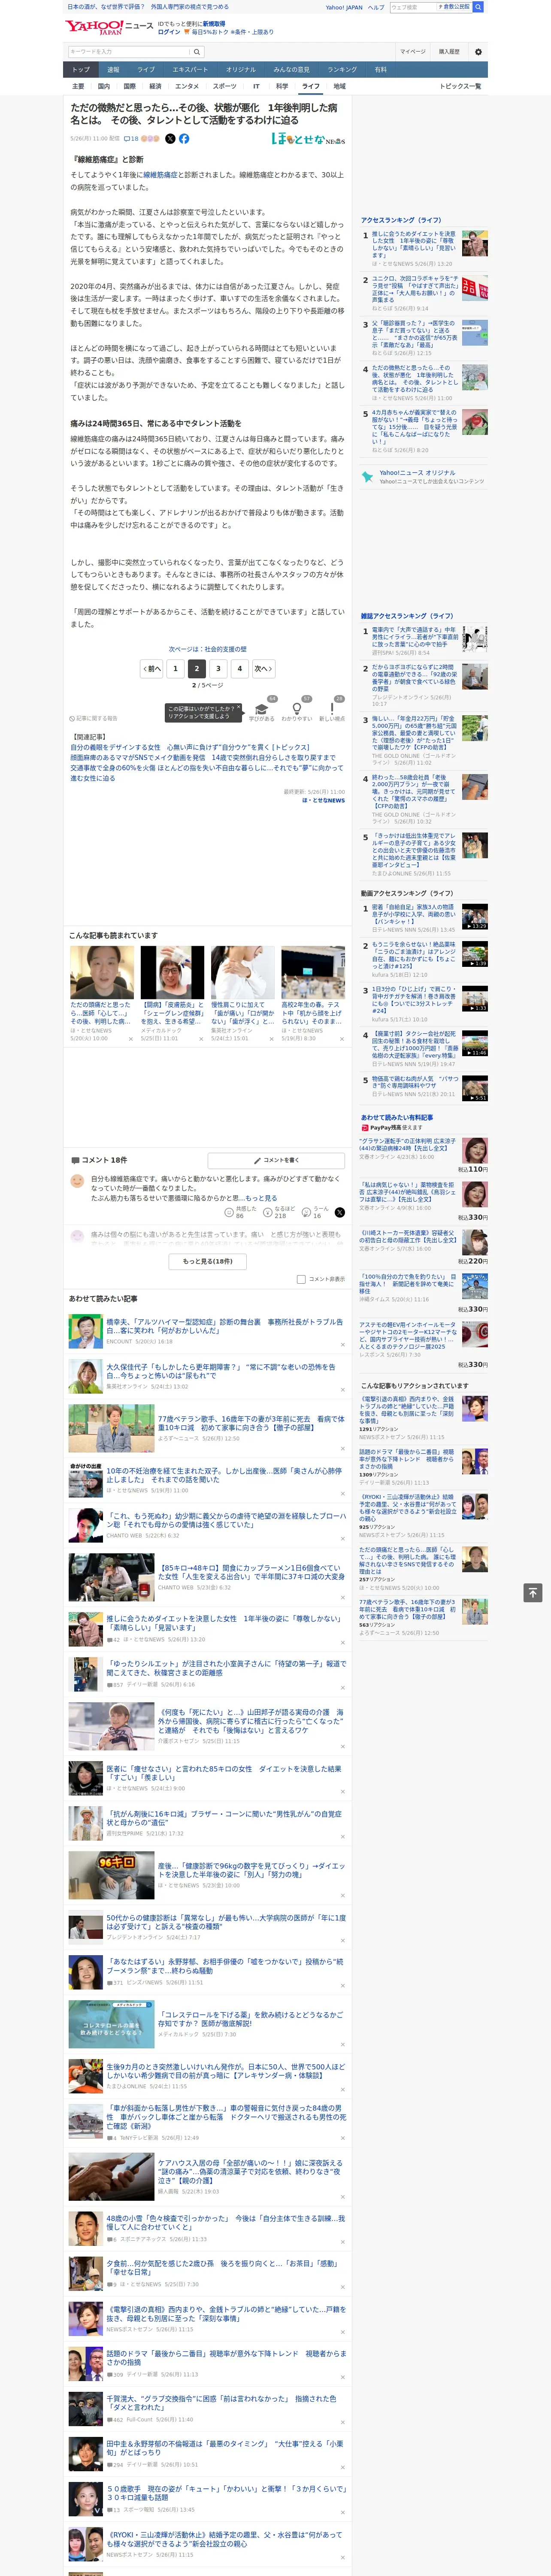Viewport: 551px width, 2576px height.
Task: Type in the keyword search field
Action: pyautogui.click(x=129, y=52)
